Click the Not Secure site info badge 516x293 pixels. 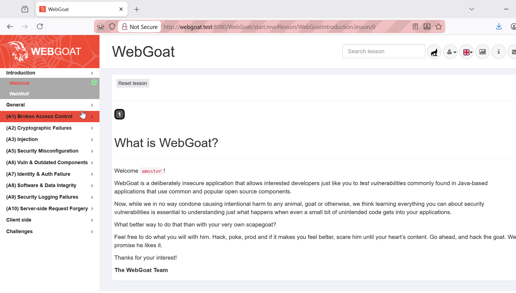coord(140,27)
